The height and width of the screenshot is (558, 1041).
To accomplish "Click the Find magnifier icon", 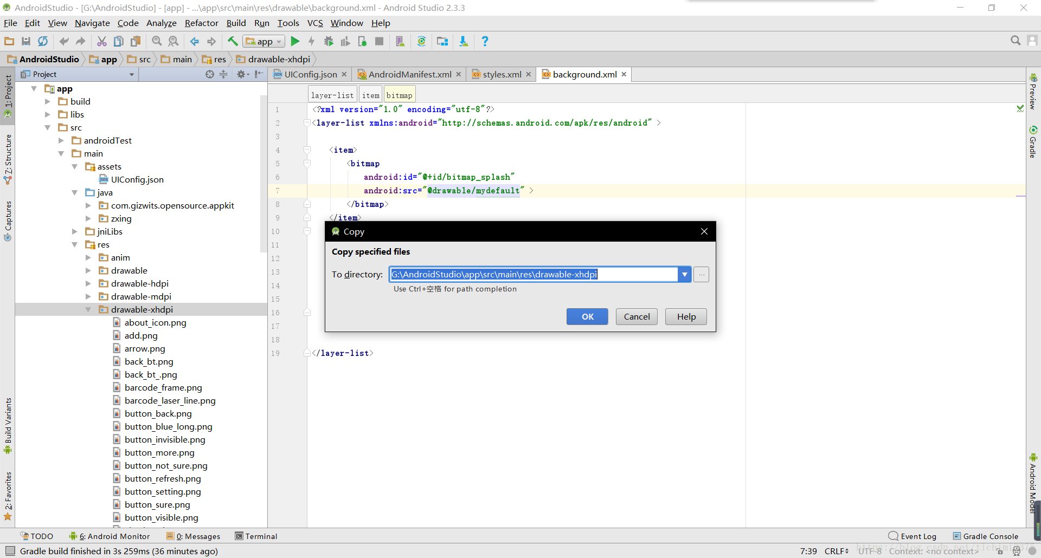I will tap(157, 41).
